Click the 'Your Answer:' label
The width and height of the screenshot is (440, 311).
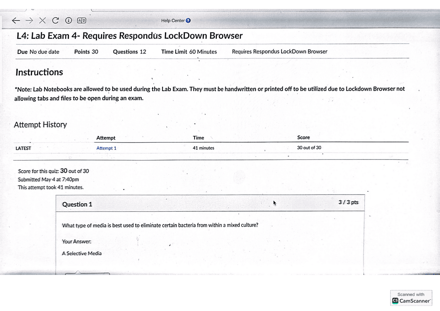point(77,242)
